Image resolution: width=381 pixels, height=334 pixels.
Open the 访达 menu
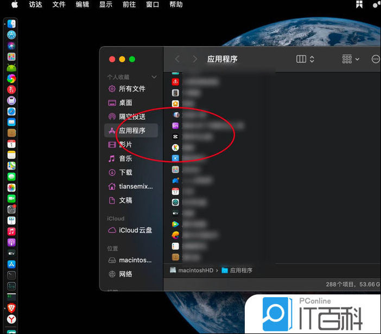35,5
